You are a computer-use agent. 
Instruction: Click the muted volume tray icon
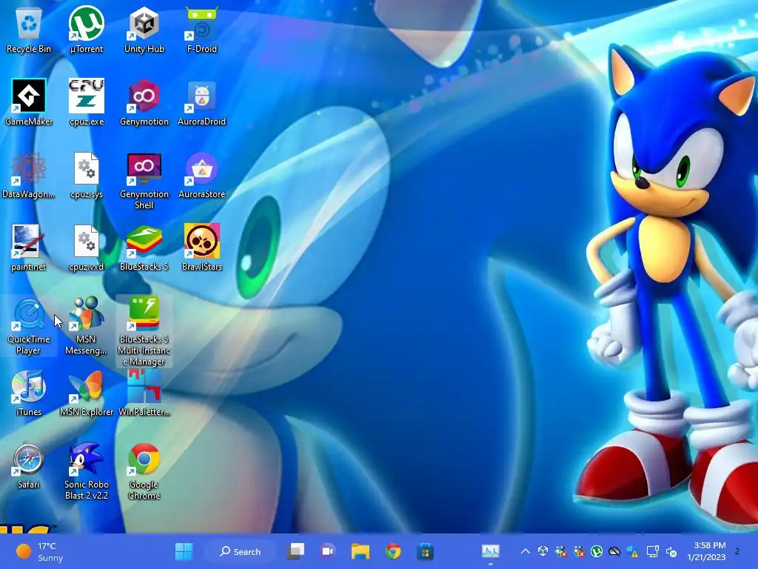pyautogui.click(x=671, y=551)
